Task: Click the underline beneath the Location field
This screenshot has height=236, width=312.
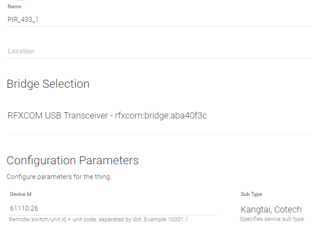Action: pos(156,58)
